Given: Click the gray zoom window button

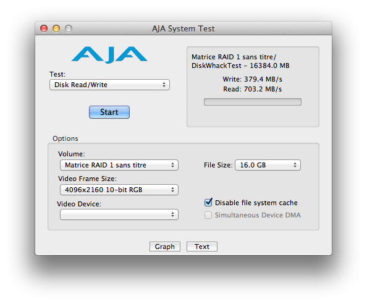Looking at the screenshot, I should pyautogui.click(x=69, y=28).
